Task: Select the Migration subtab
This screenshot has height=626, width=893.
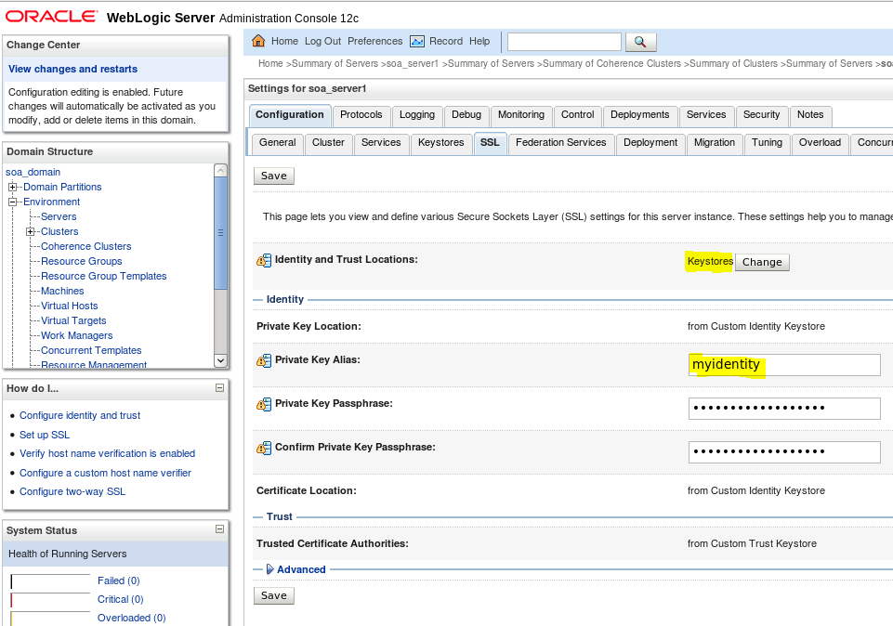Action: pos(715,143)
